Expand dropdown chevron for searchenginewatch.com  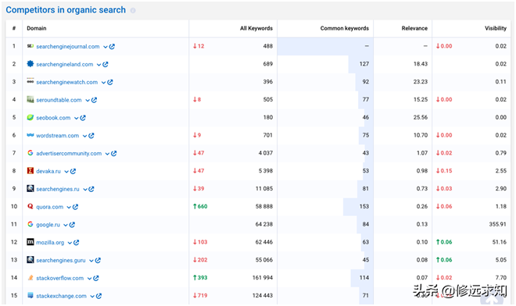click(x=103, y=83)
